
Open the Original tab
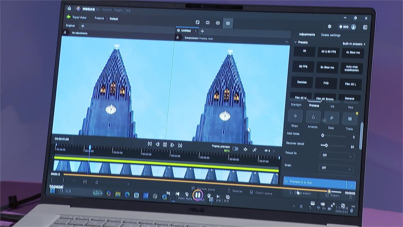pyautogui.click(x=70, y=26)
